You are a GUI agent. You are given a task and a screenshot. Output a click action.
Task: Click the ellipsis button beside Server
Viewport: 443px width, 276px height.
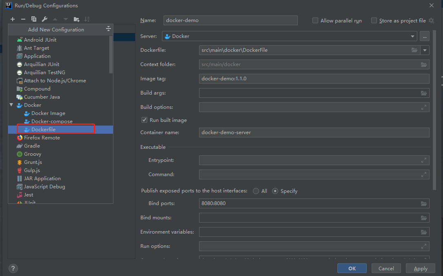point(425,36)
